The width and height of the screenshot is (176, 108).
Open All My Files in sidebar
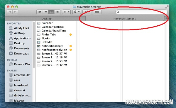pyautogui.click(x=19, y=28)
